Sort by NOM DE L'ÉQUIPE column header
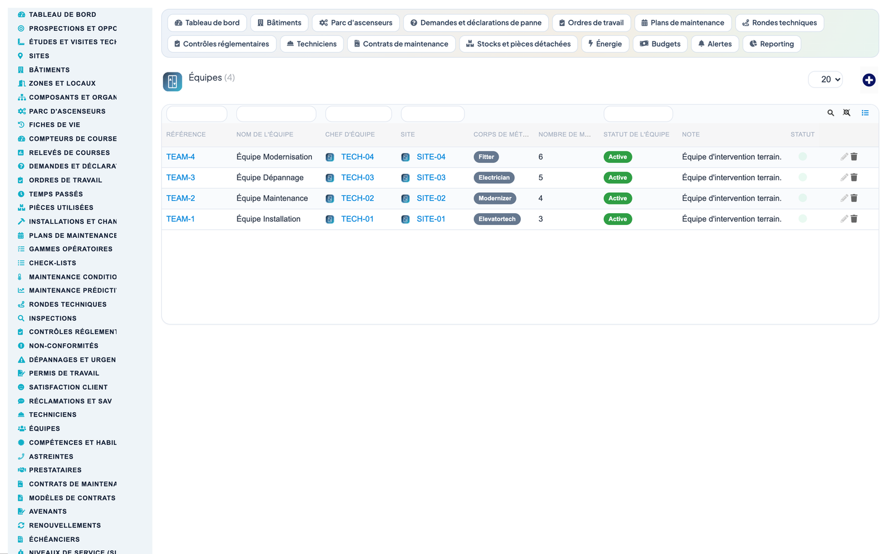 [265, 134]
